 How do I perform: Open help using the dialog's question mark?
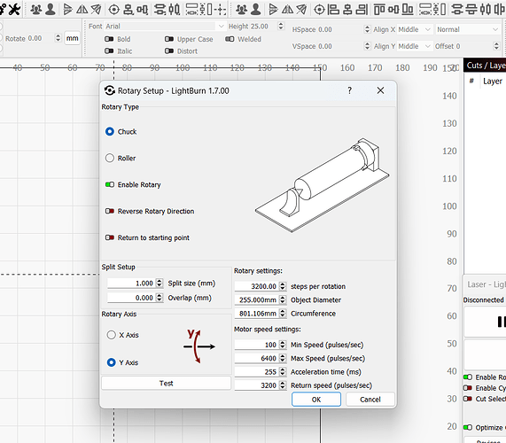point(349,90)
